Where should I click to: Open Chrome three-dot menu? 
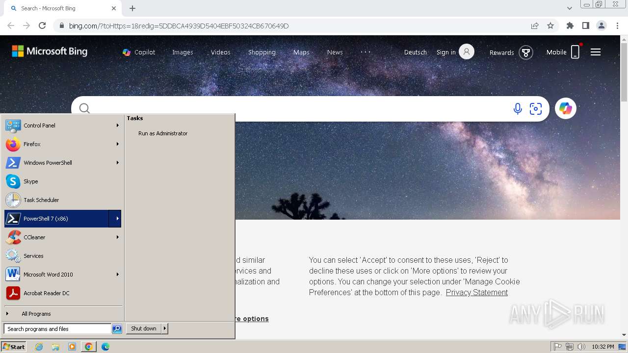(618, 25)
